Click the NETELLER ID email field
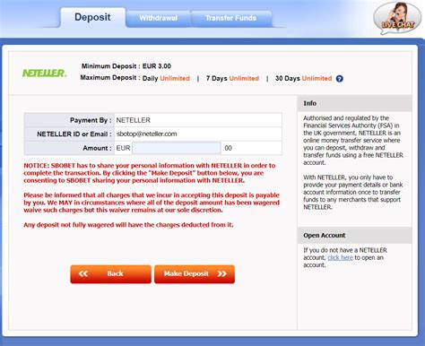Image resolution: width=425 pixels, height=346 pixels. pyautogui.click(x=198, y=134)
